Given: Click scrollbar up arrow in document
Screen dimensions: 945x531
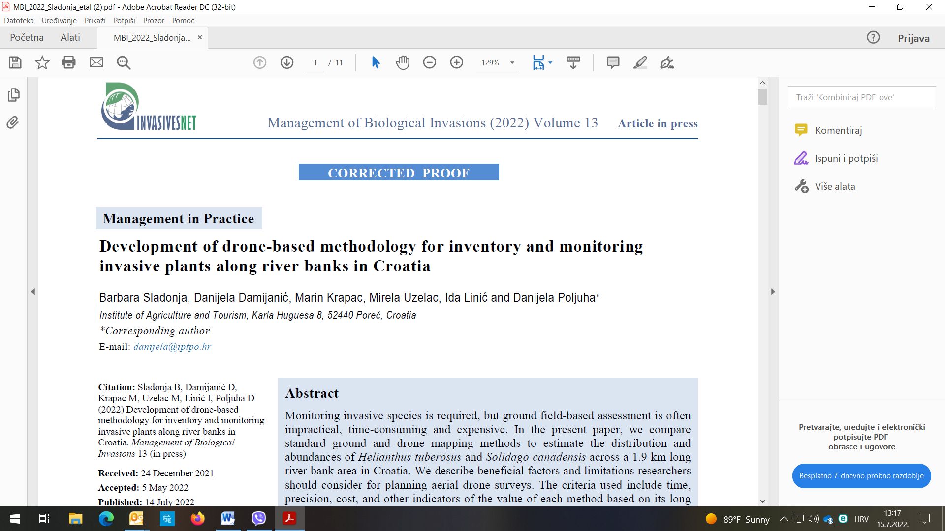Looking at the screenshot, I should 762,83.
